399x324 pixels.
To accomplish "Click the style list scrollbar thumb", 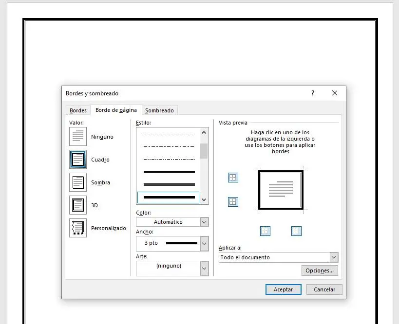I will coord(204,151).
